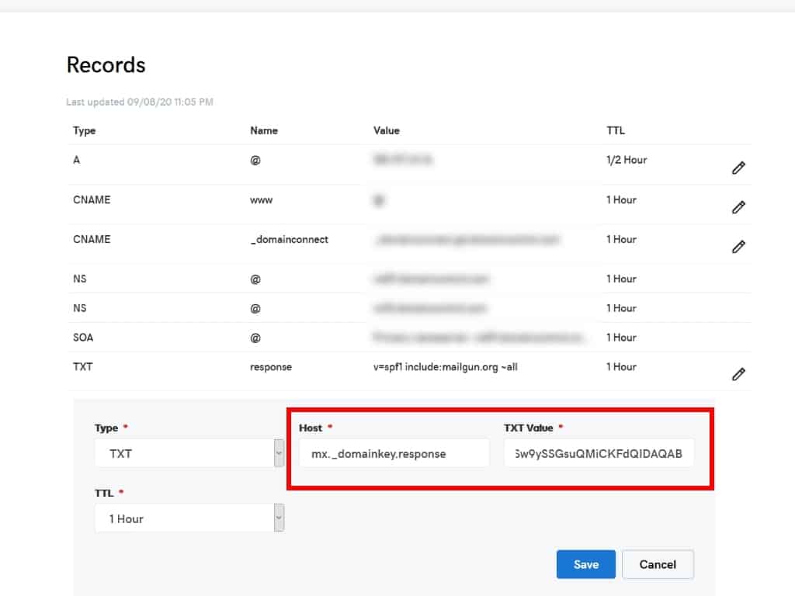Expand the TTL dropdown showing 1 Hour
This screenshot has height=596, width=795.
pos(189,518)
